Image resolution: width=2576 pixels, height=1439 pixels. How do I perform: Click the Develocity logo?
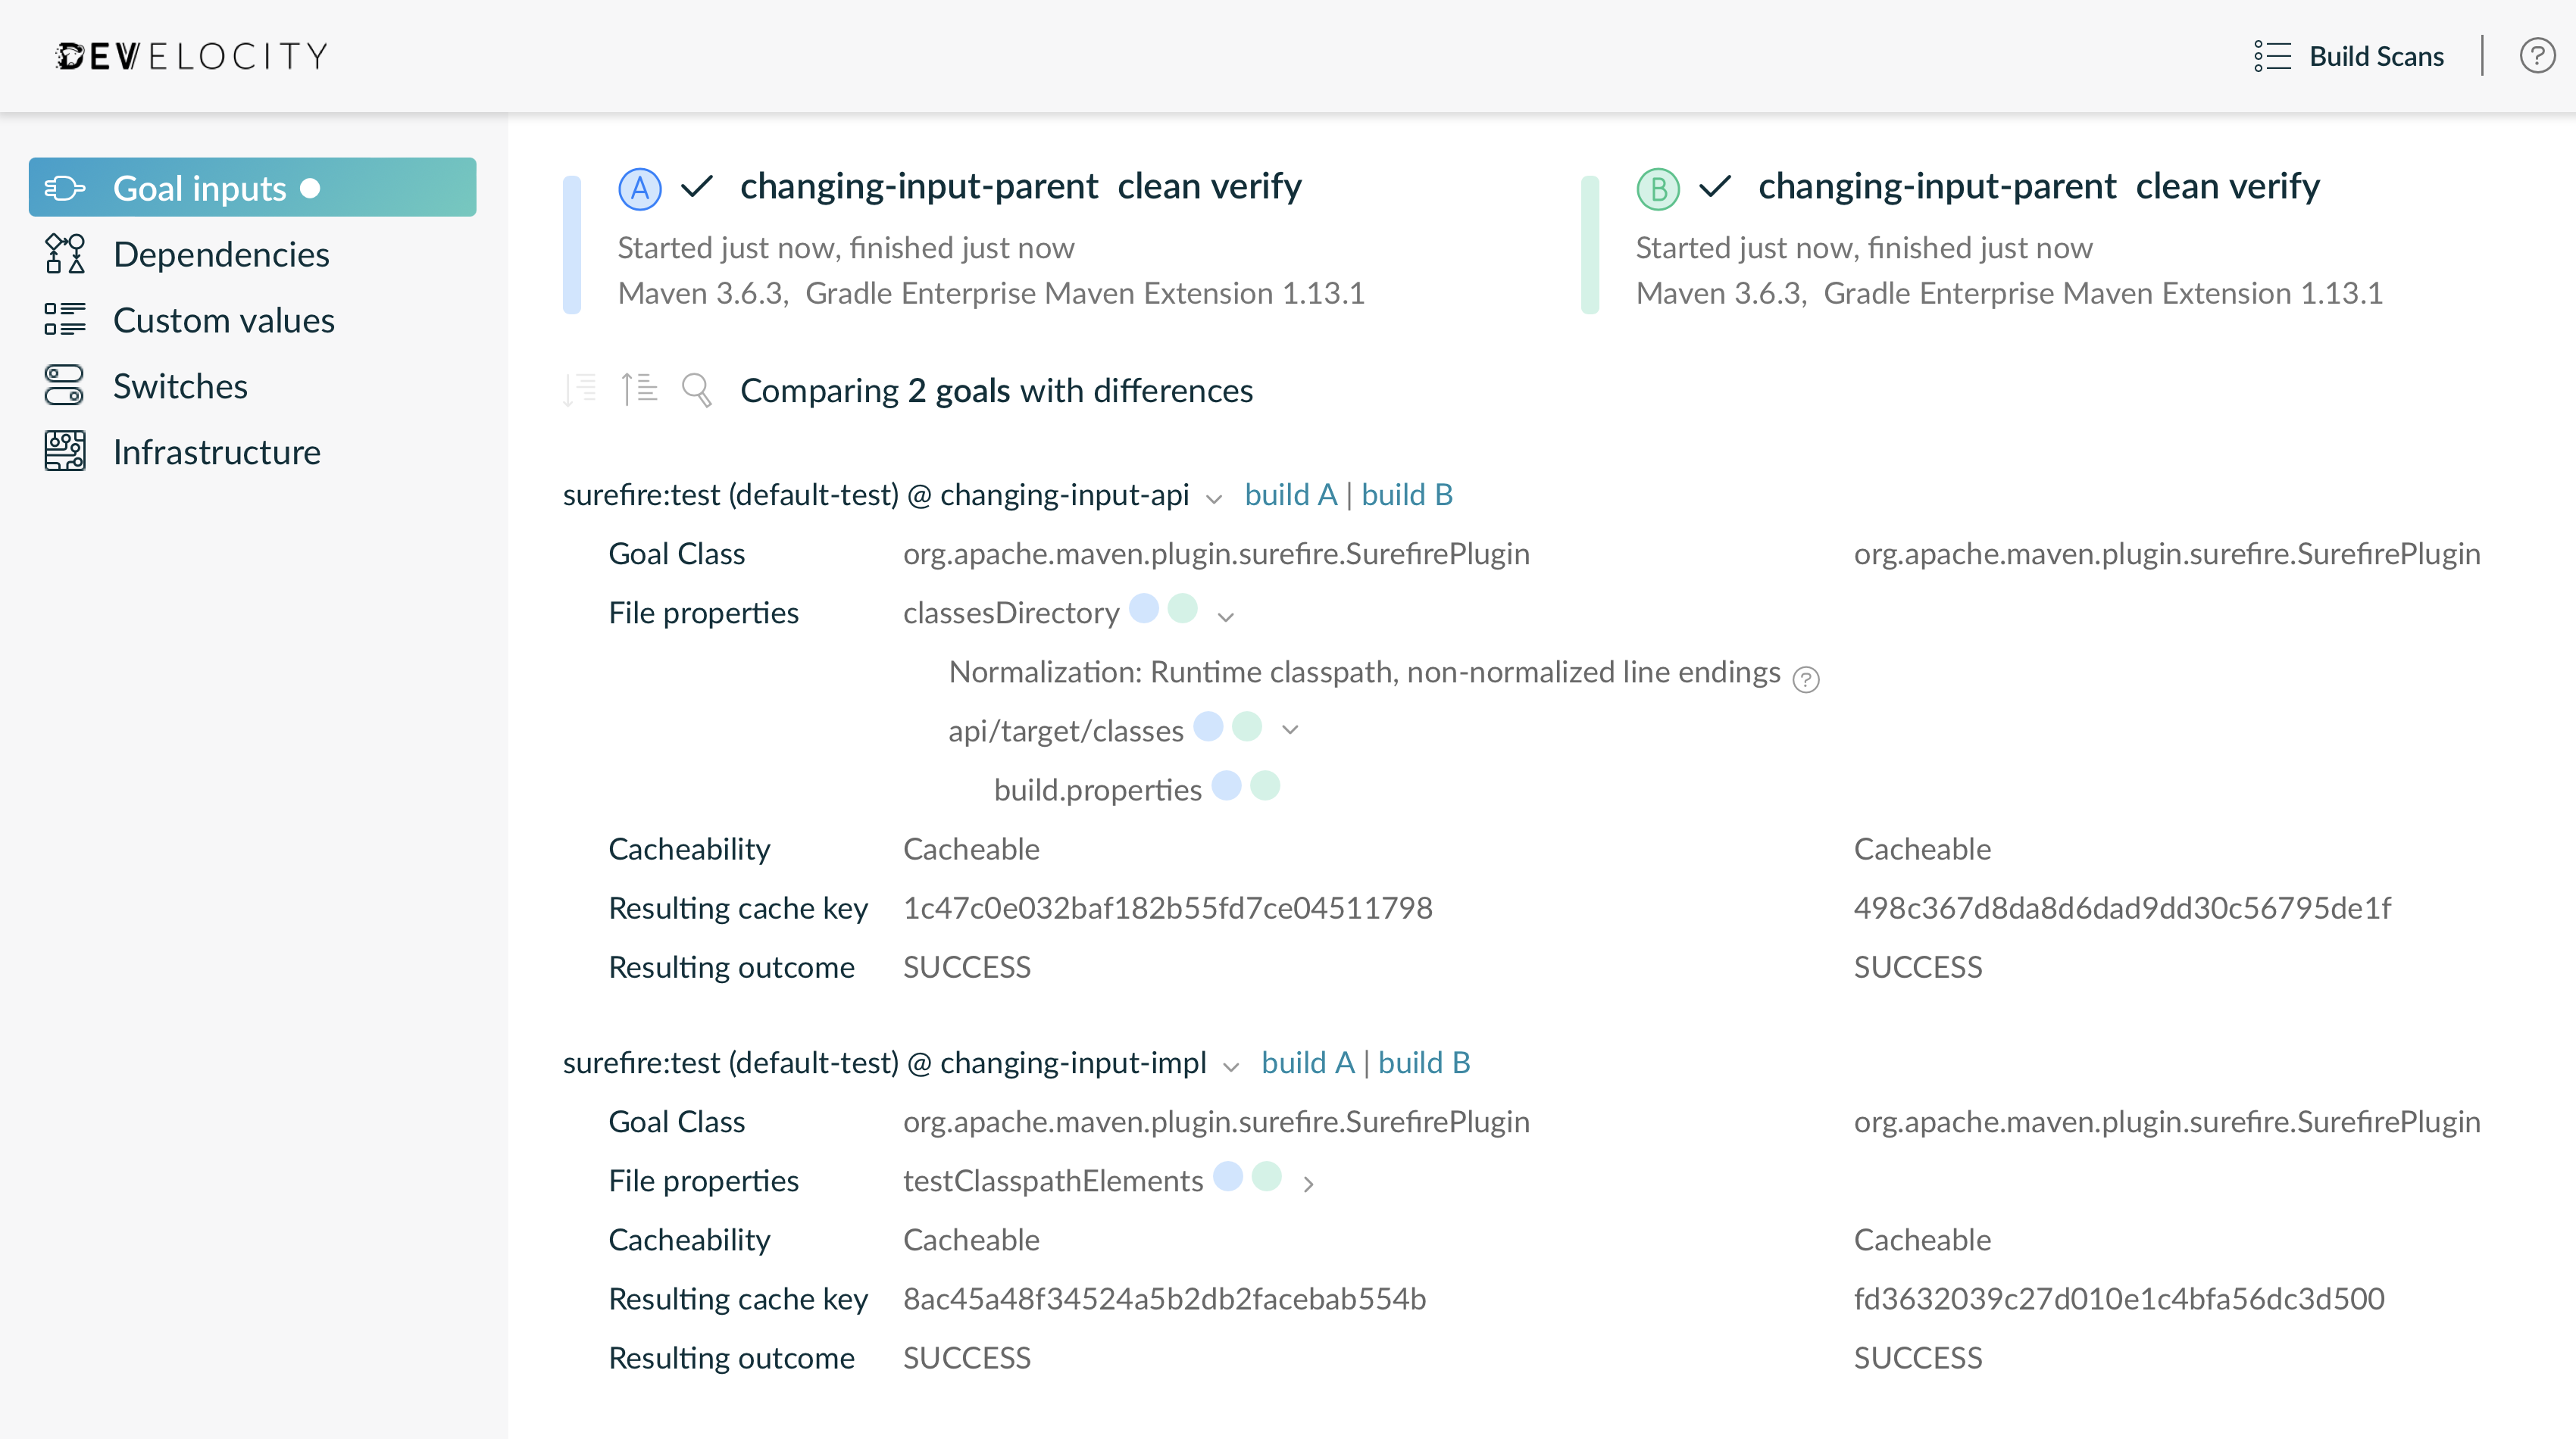190,56
